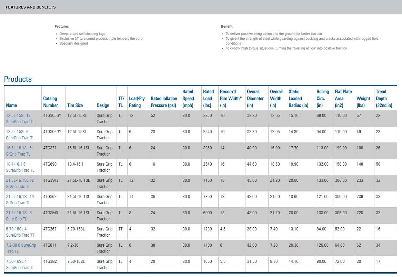402x277 pixels.
Task: Click the Tread Depth column header
Action: click(x=384, y=98)
